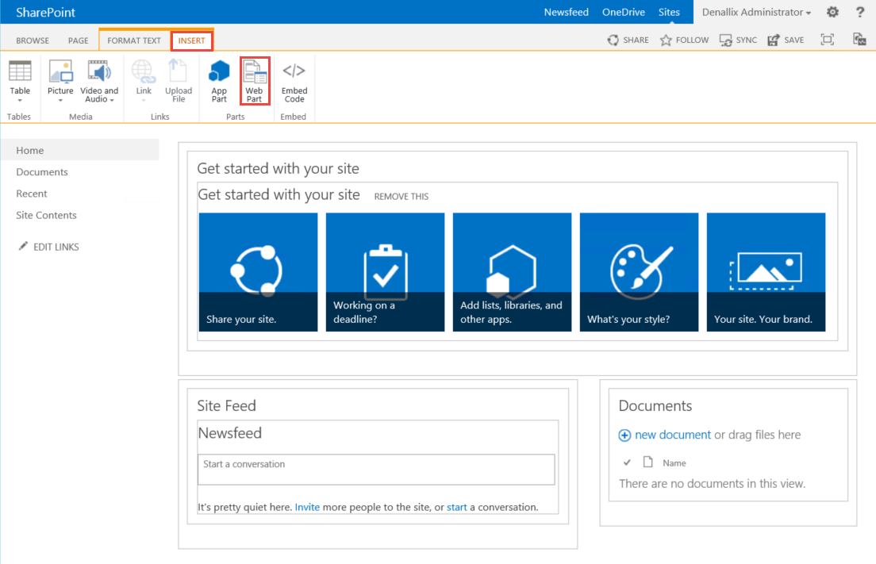Open the settings gear icon
Screen dimensions: 876x564
pyautogui.click(x=832, y=12)
